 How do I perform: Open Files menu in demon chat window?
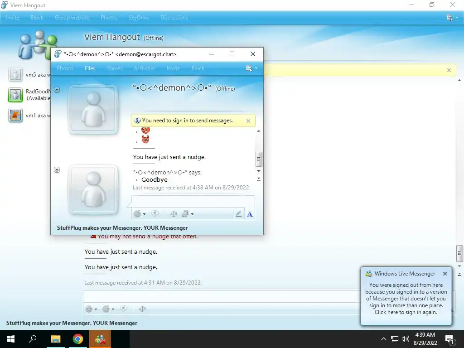coord(90,68)
